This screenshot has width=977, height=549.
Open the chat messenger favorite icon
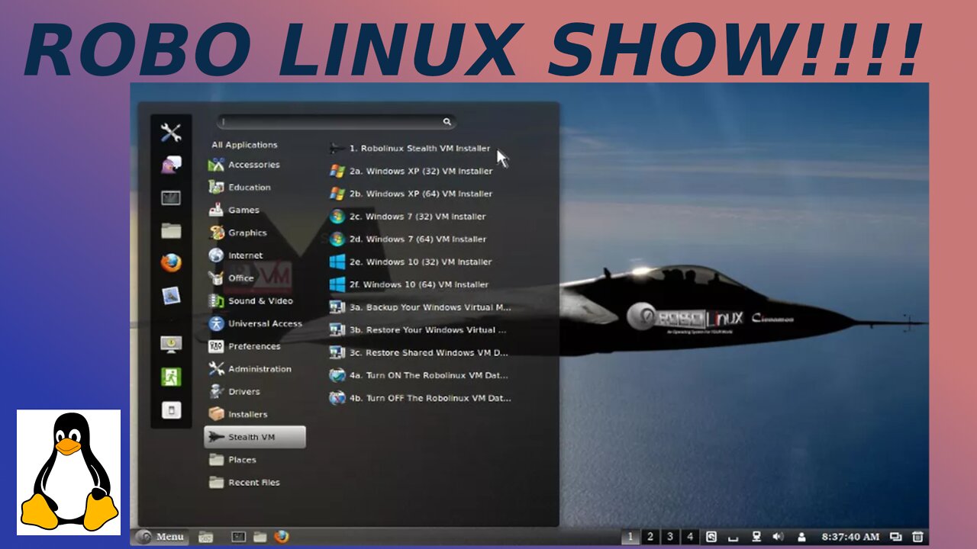tap(171, 165)
